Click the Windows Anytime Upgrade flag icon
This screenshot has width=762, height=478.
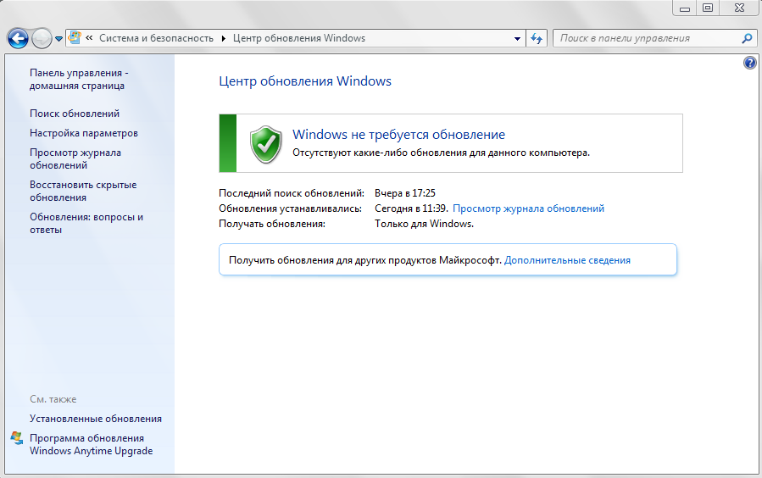[x=17, y=438]
